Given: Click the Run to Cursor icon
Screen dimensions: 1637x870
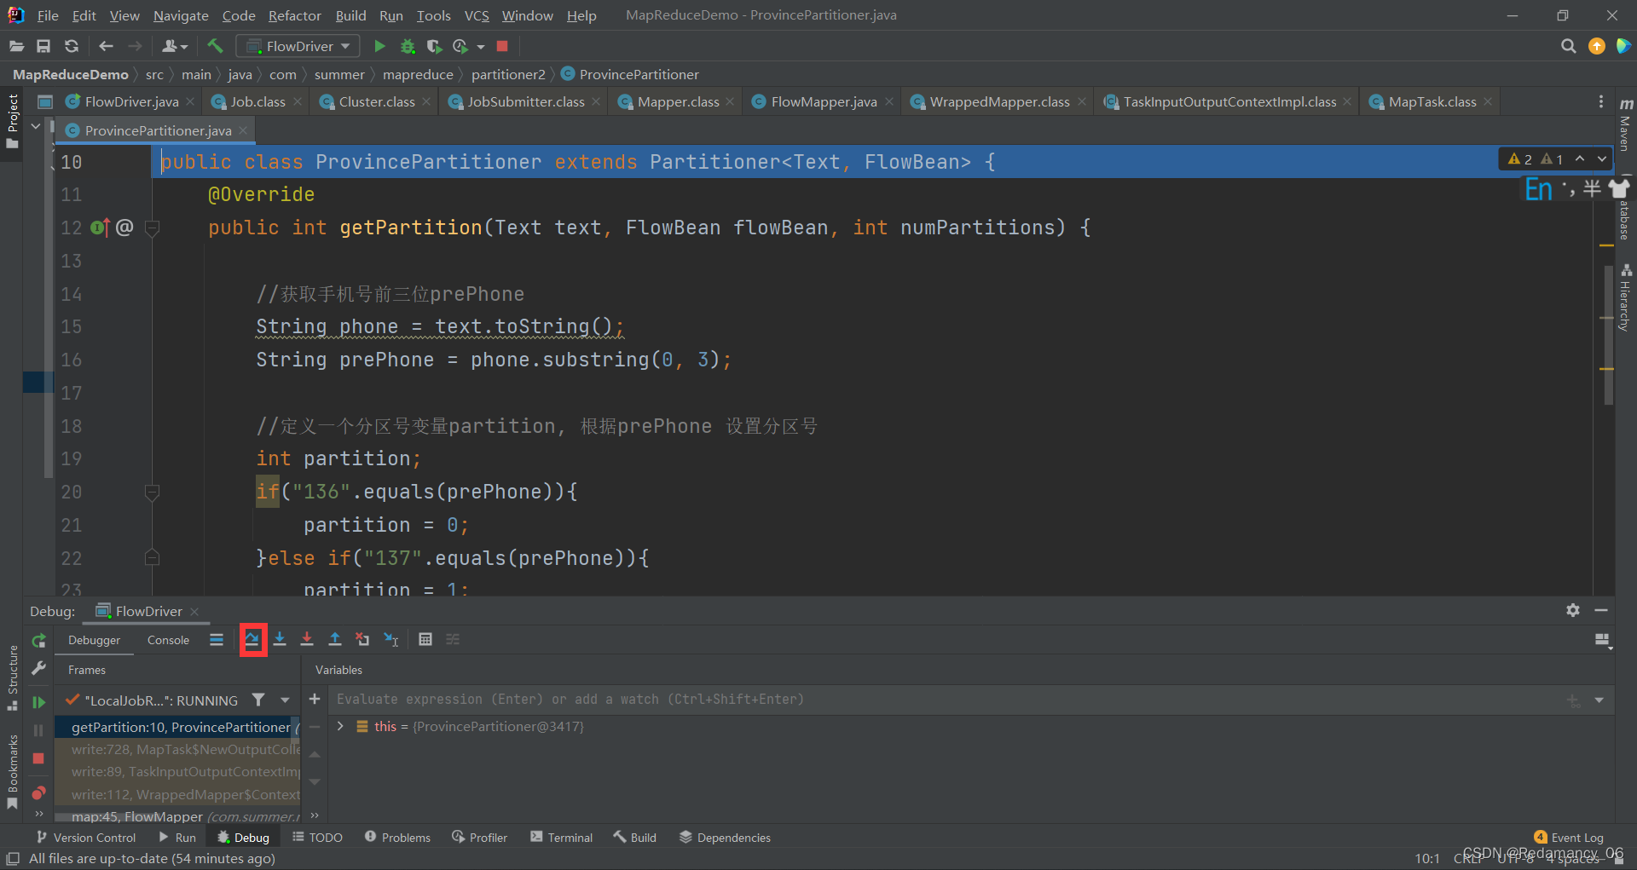Looking at the screenshot, I should click(391, 639).
